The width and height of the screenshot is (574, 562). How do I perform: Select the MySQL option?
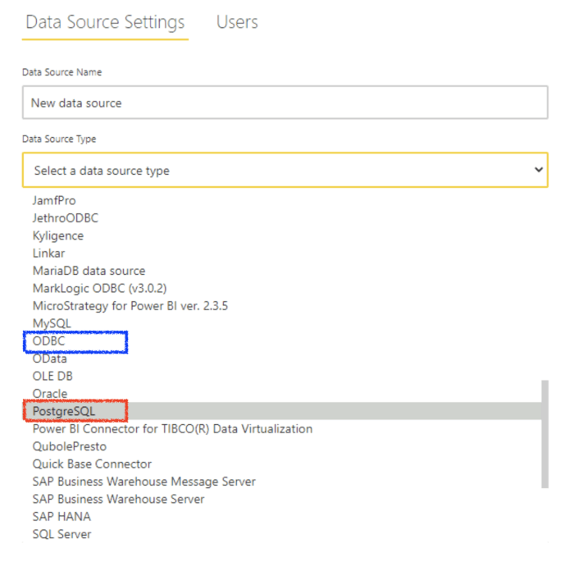pos(52,323)
